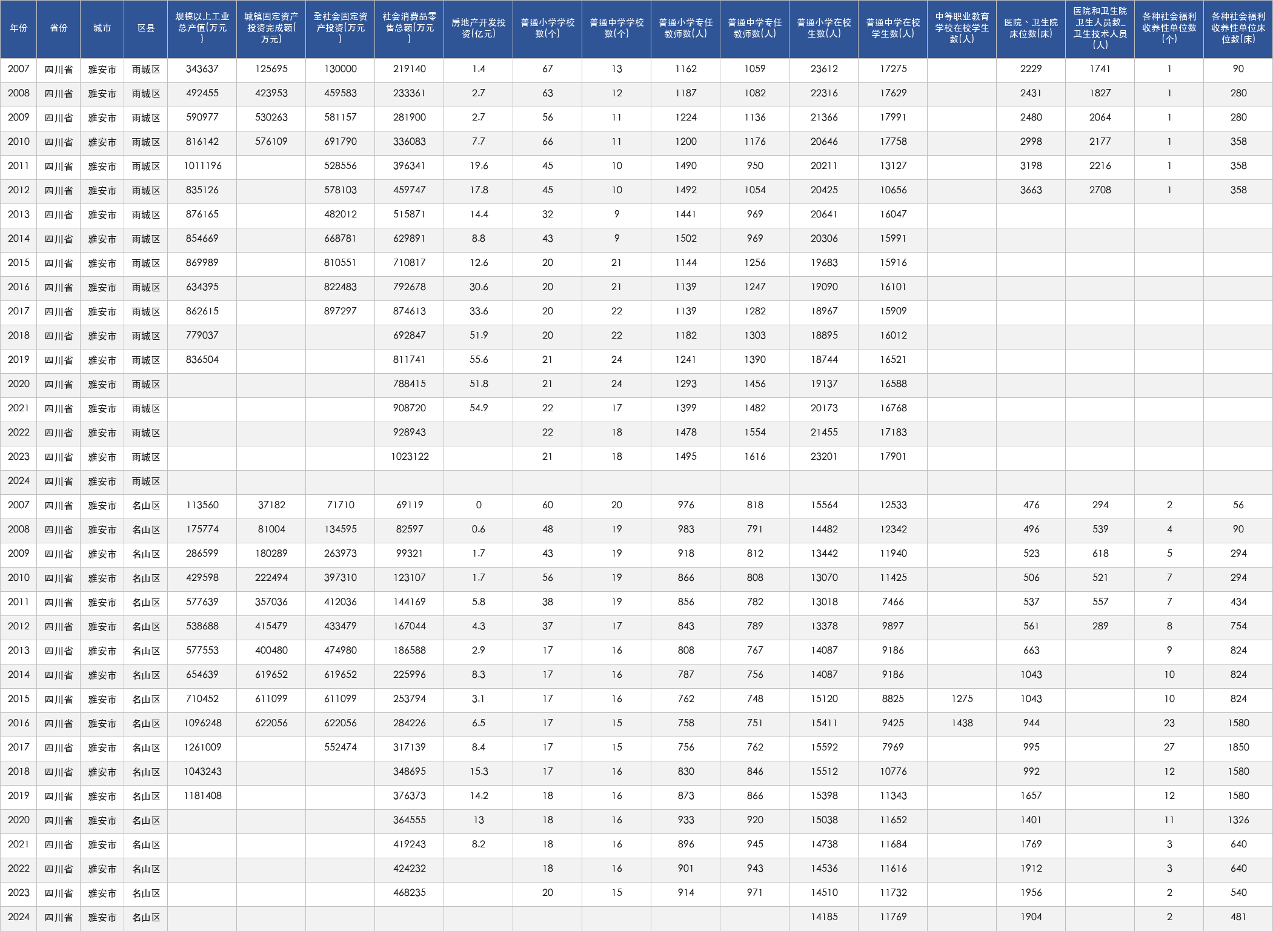Image resolution: width=1273 pixels, height=931 pixels.
Task: Select the 省份 column header
Action: 59,28
